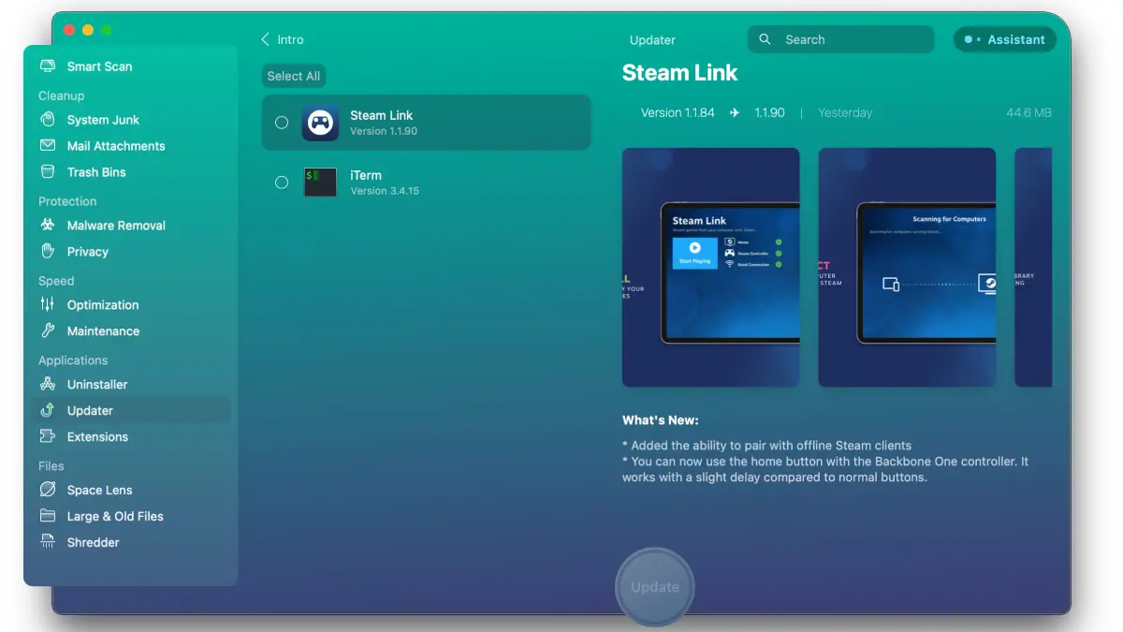
Task: Click the Updater header label
Action: [x=652, y=40]
